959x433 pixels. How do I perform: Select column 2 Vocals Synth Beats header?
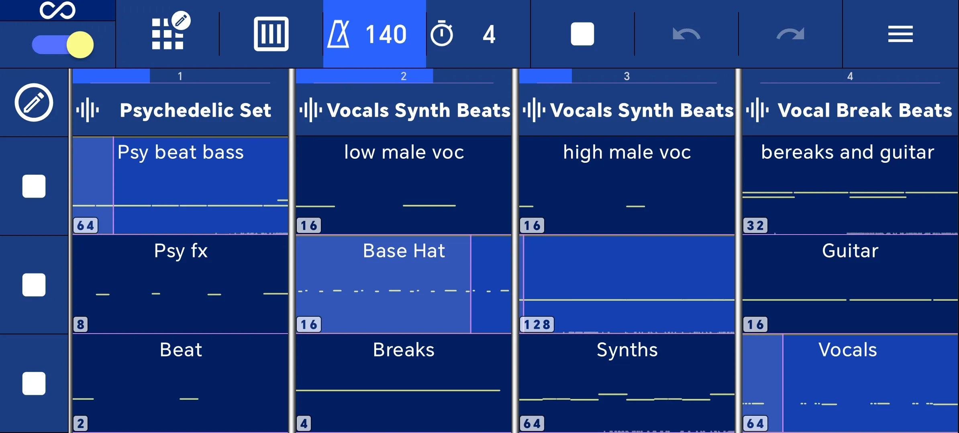[403, 110]
